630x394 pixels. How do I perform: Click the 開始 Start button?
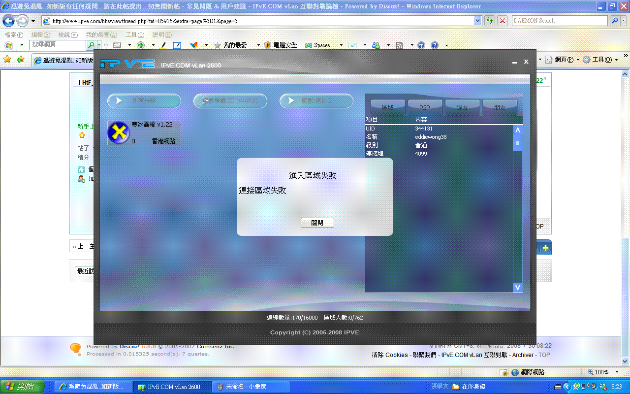coord(22,387)
